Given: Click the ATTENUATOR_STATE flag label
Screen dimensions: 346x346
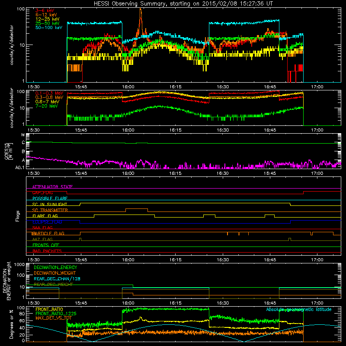Looking at the screenshot, I should click(52, 187).
